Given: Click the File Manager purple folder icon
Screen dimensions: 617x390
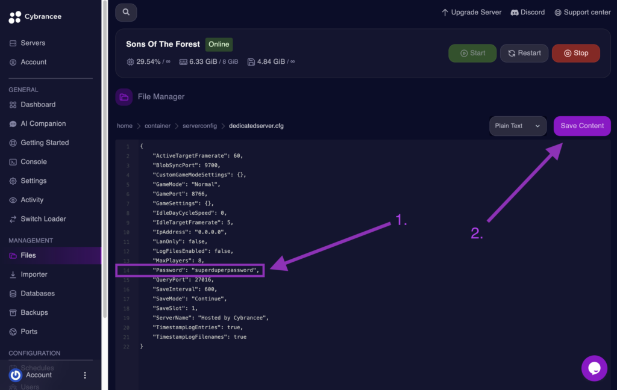Looking at the screenshot, I should click(124, 97).
